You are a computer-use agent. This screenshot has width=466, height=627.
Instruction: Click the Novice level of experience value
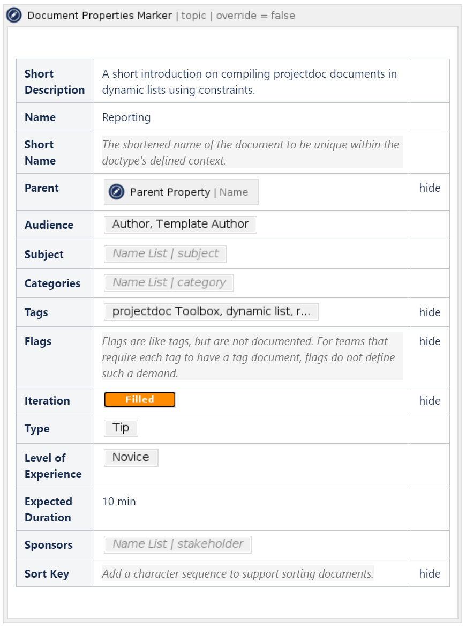pos(130,457)
